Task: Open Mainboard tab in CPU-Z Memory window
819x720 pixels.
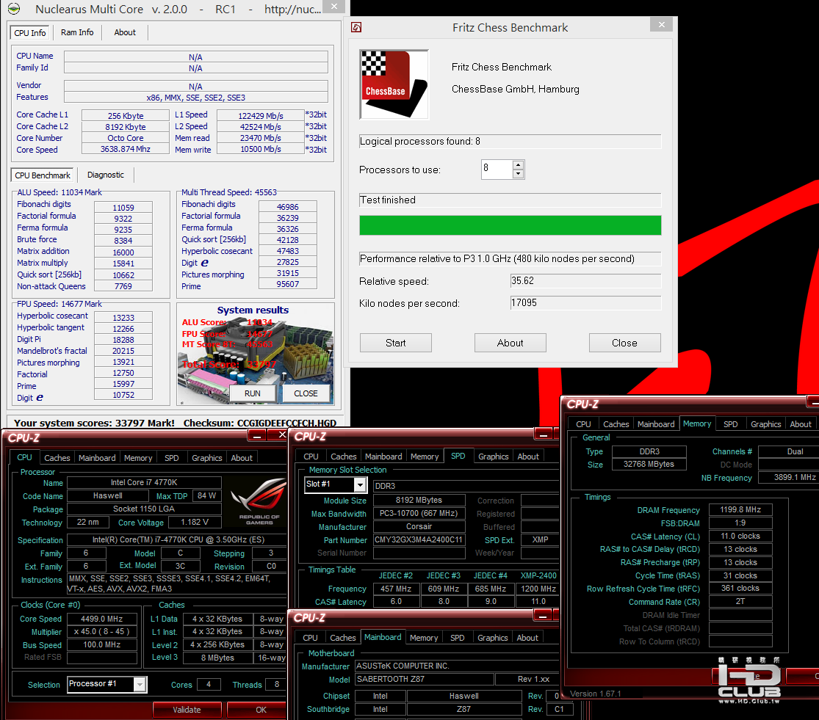Action: pos(656,424)
